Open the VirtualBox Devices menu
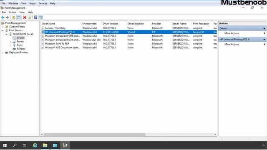The width and height of the screenshot is (267, 150). tap(43, 3)
